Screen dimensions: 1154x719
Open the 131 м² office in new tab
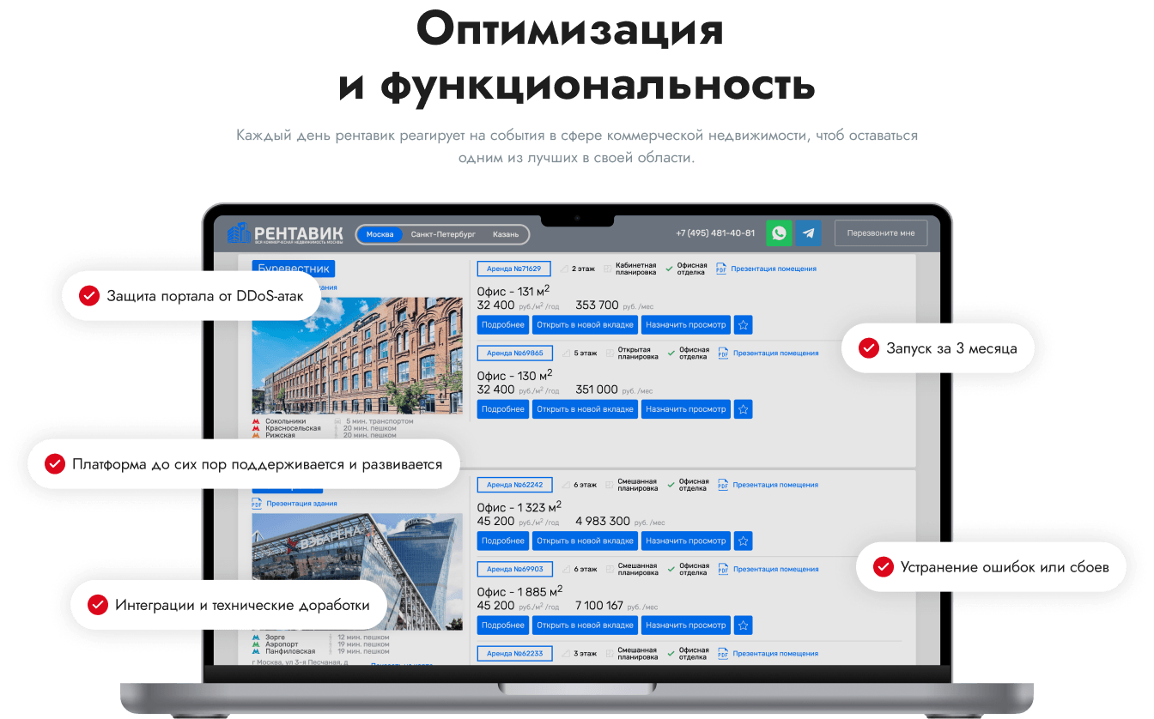pos(585,325)
